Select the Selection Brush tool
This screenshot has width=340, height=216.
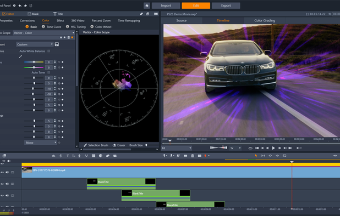96,145
